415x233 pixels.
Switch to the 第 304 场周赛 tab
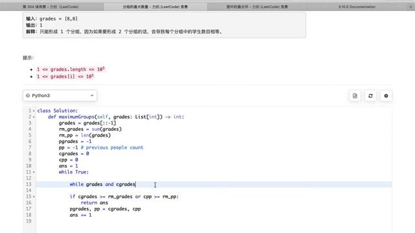point(51,7)
